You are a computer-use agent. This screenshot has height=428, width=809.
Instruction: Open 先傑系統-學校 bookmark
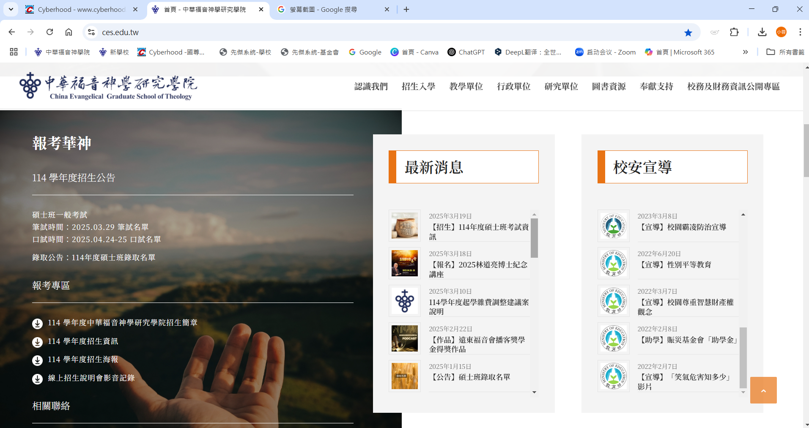pos(245,52)
